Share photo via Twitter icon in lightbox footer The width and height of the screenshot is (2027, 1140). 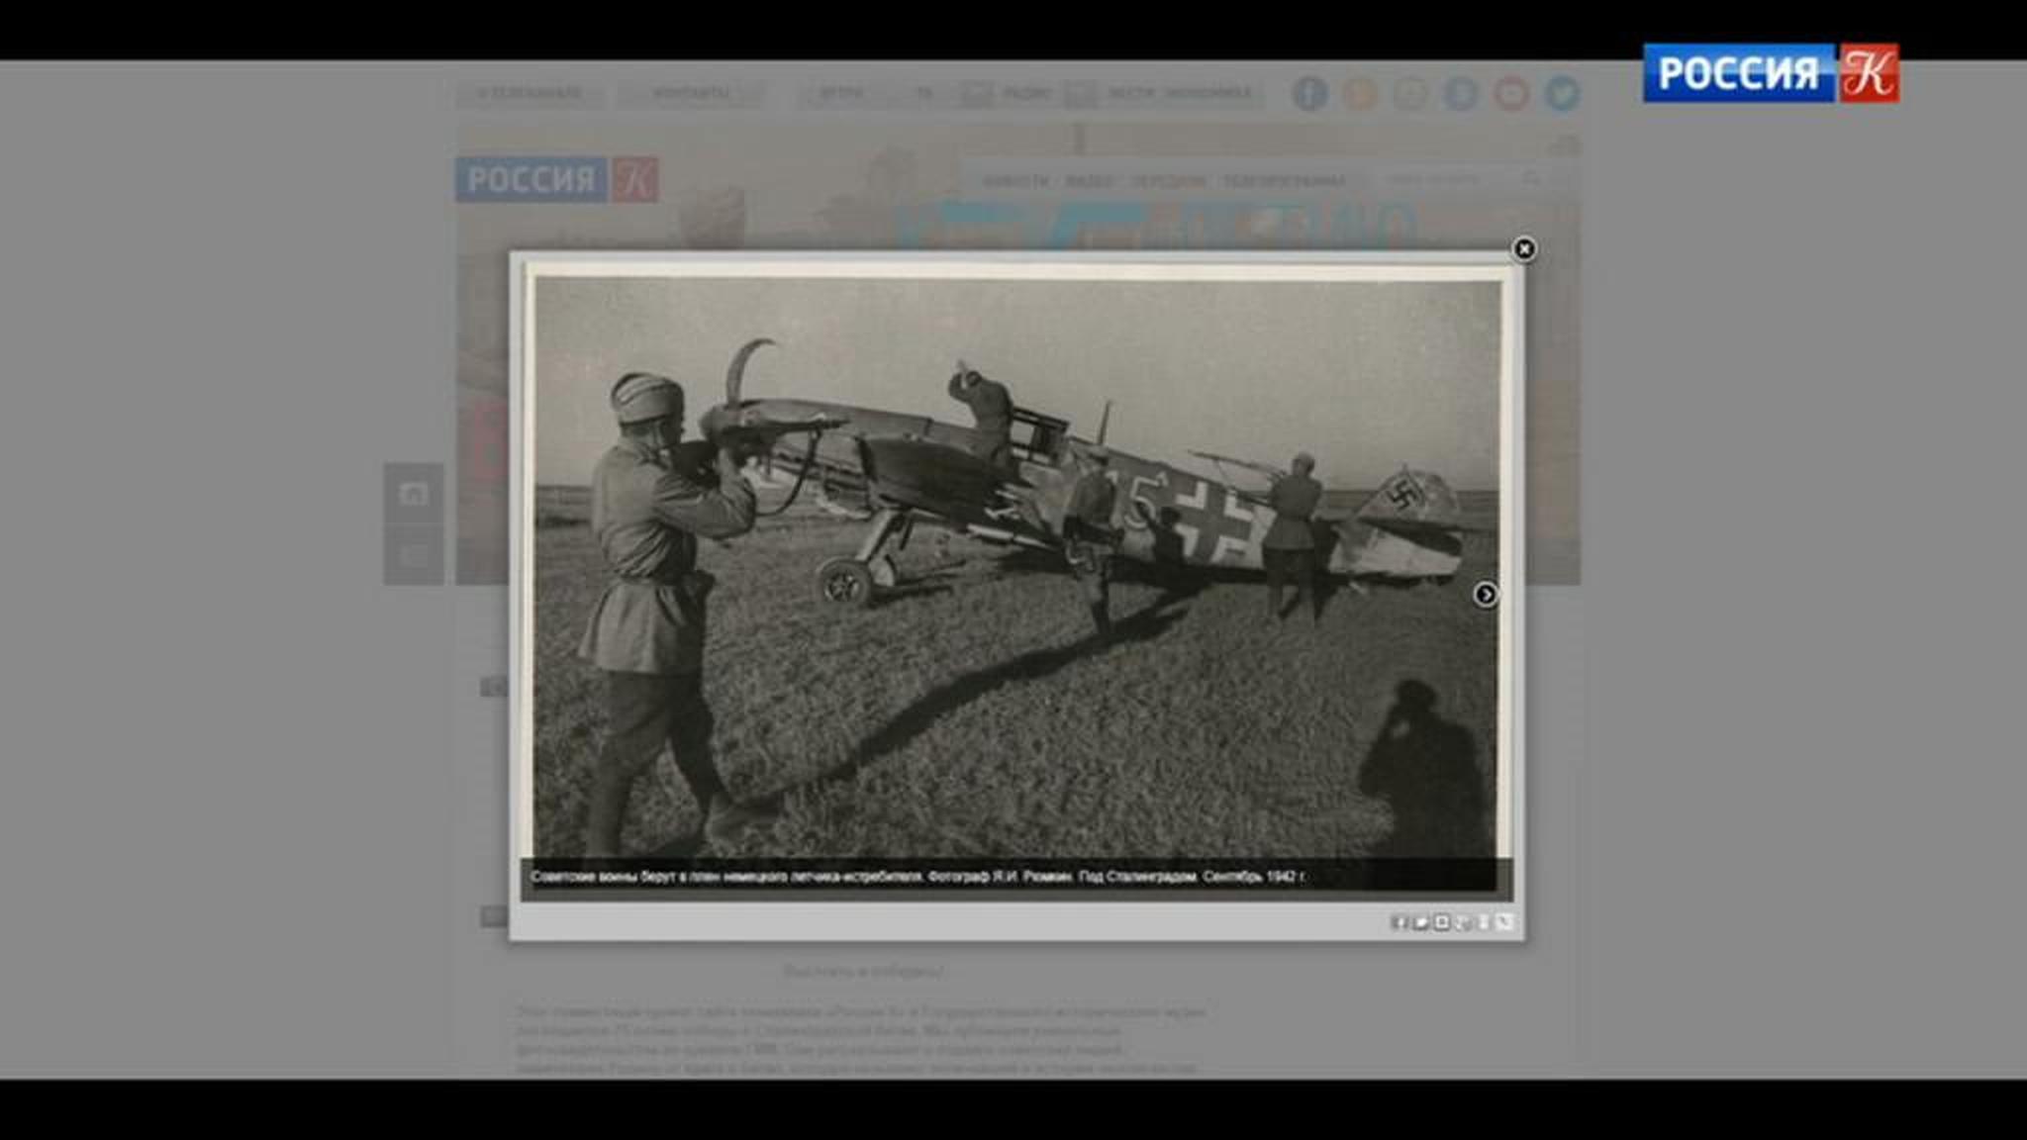click(1420, 922)
